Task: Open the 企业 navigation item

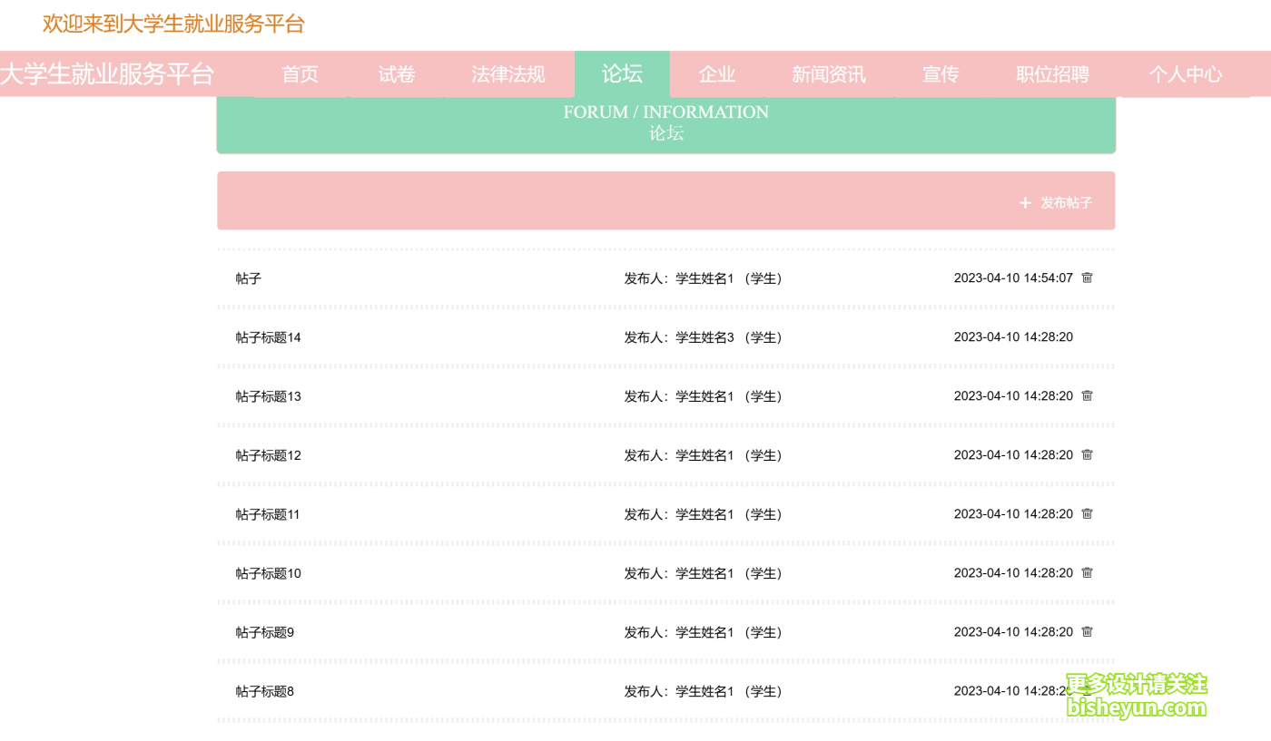Action: [717, 74]
